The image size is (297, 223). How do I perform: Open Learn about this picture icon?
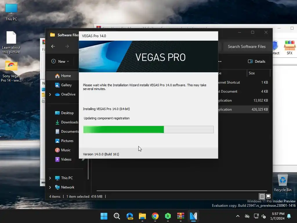tap(11, 43)
